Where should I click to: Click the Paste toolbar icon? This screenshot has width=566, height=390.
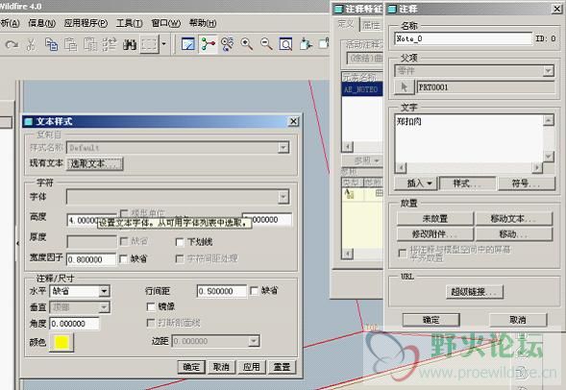[71, 44]
